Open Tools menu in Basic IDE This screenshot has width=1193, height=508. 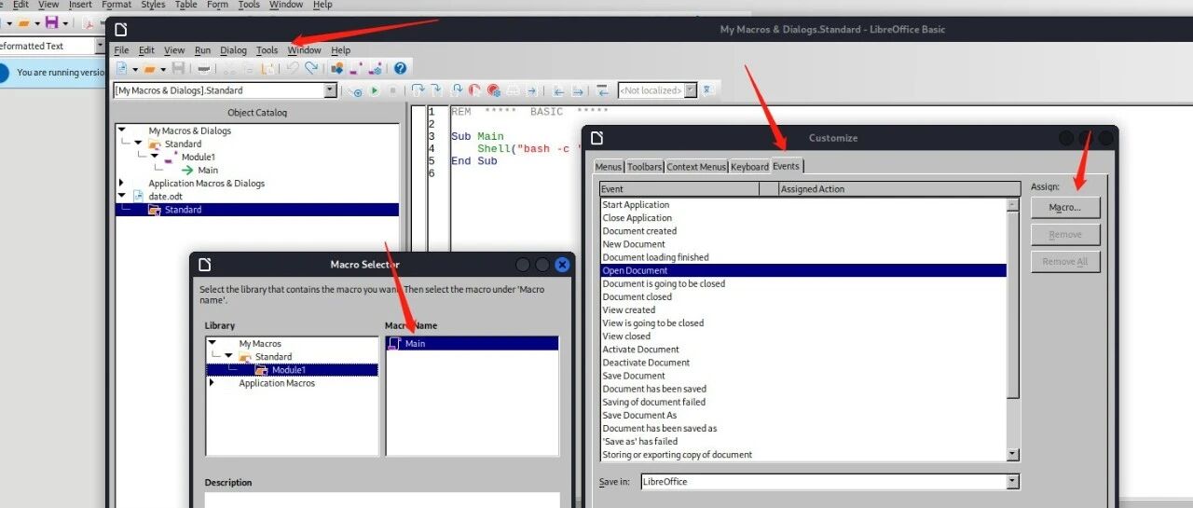[x=267, y=50]
